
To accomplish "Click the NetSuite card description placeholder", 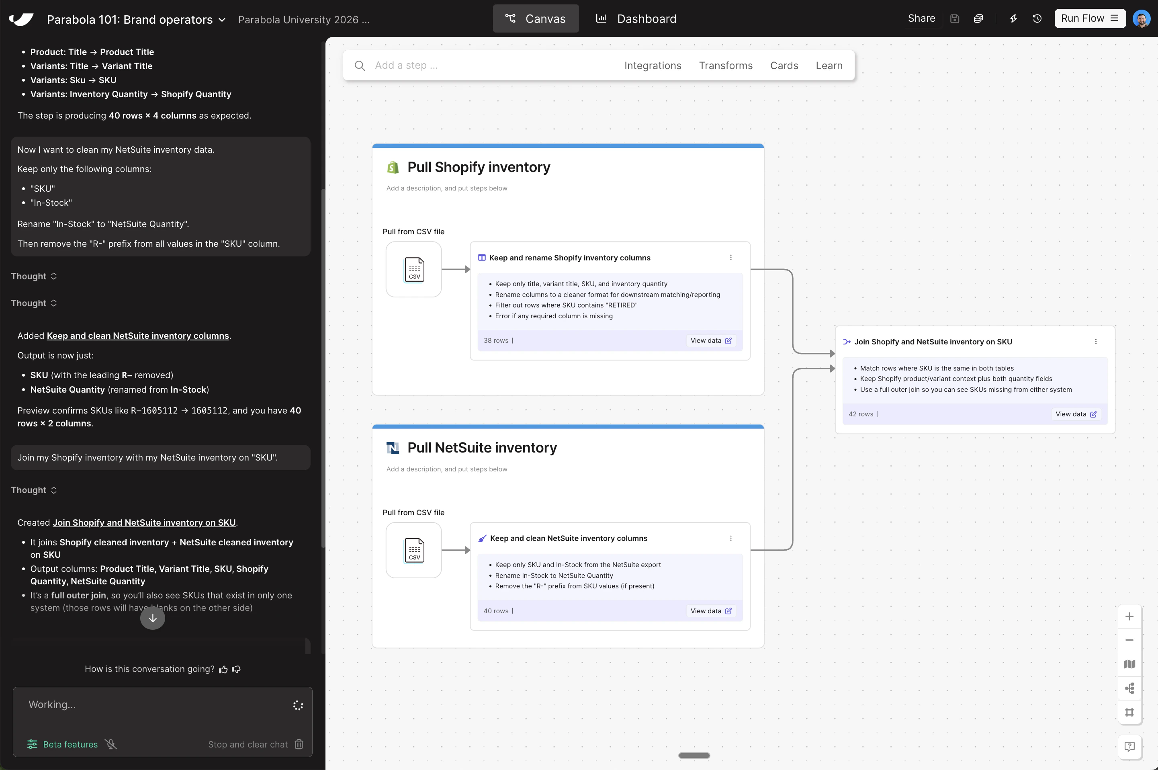I will tap(447, 469).
